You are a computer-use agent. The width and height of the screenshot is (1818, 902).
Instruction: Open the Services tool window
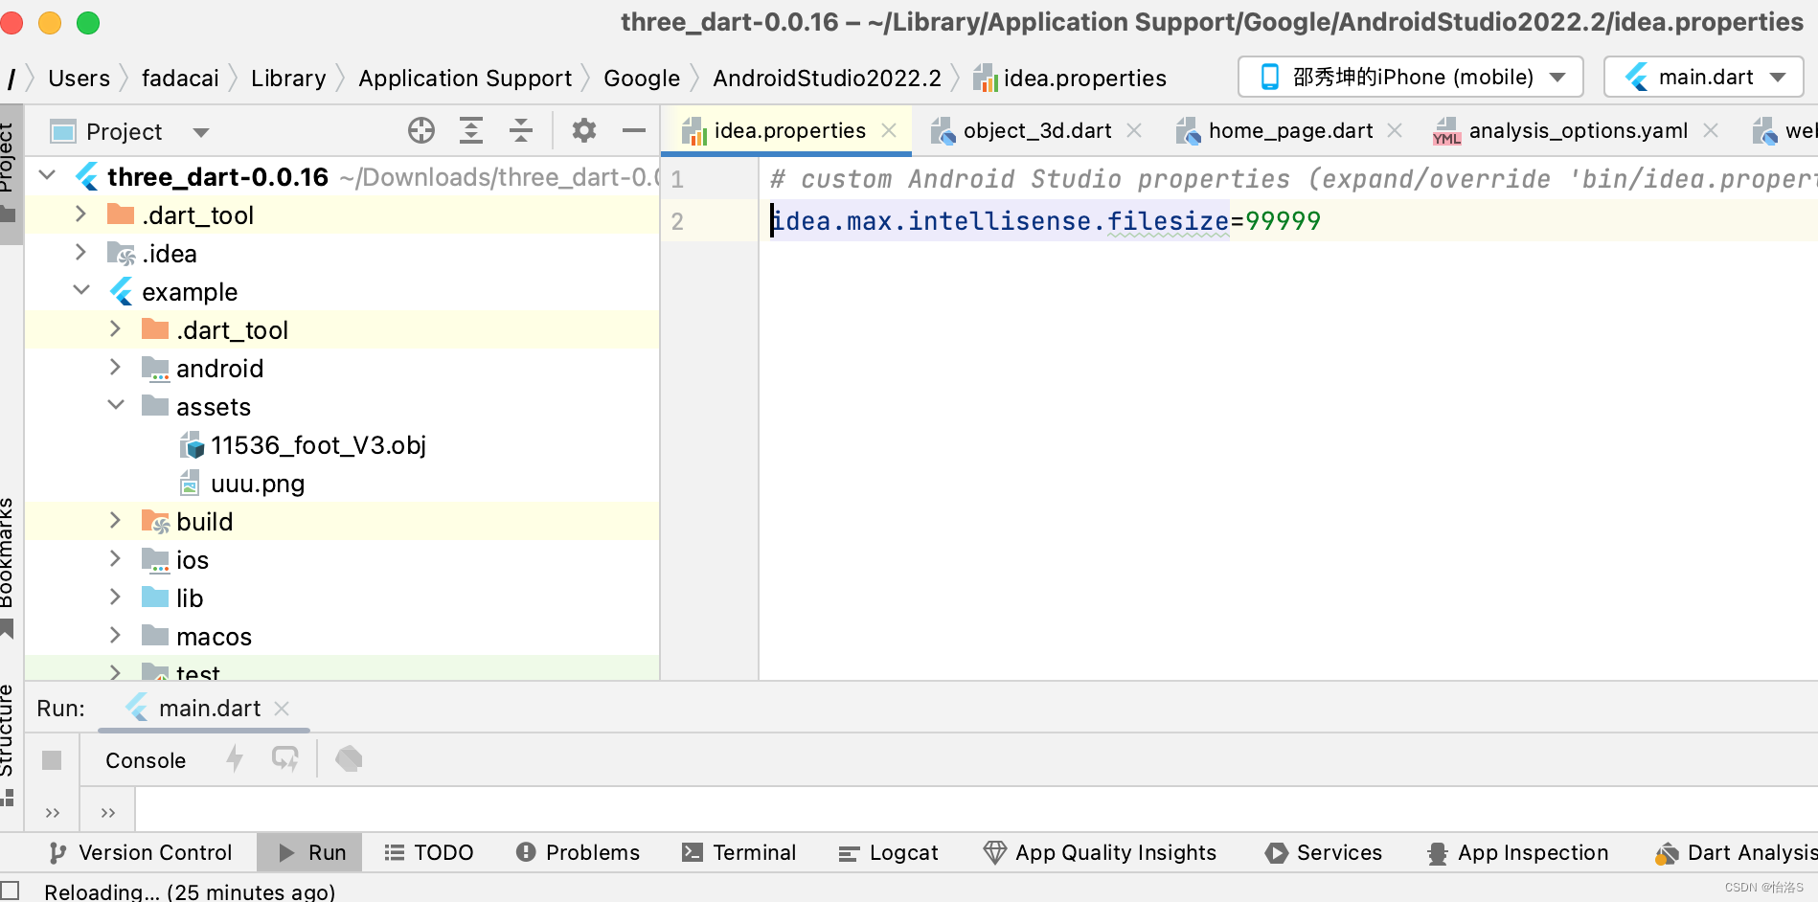[x=1323, y=852]
